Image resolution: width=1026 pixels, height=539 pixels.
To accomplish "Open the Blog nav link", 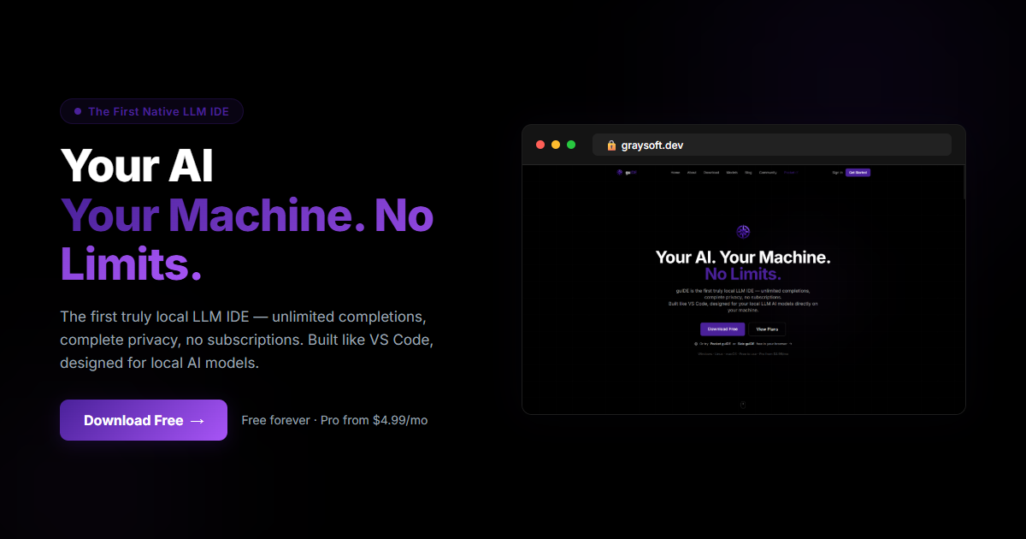I will [x=748, y=172].
